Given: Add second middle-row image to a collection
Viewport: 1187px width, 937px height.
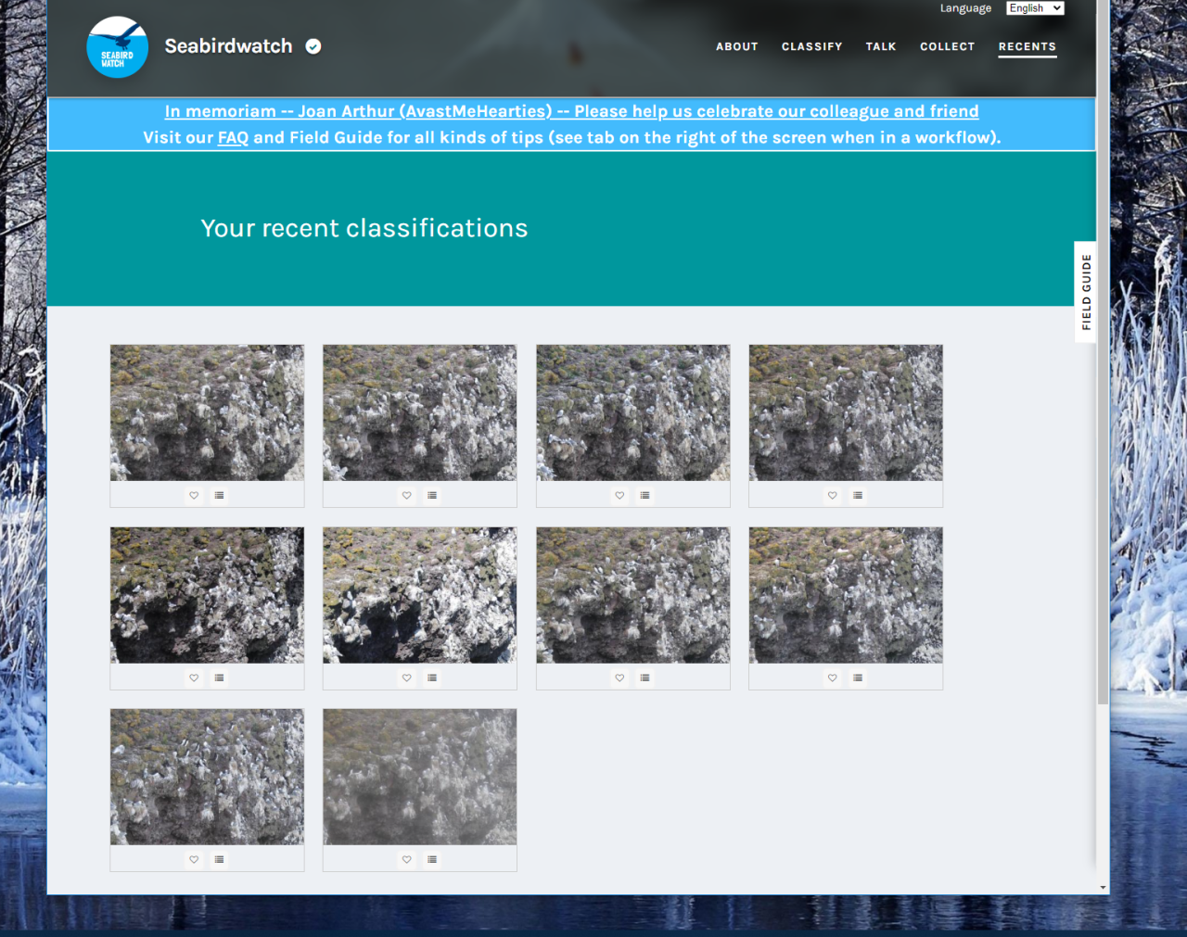Looking at the screenshot, I should point(432,677).
